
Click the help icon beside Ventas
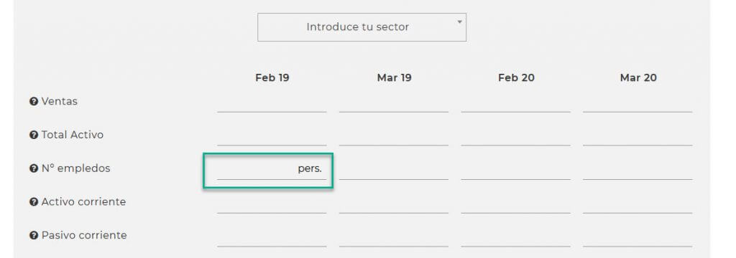tap(33, 102)
